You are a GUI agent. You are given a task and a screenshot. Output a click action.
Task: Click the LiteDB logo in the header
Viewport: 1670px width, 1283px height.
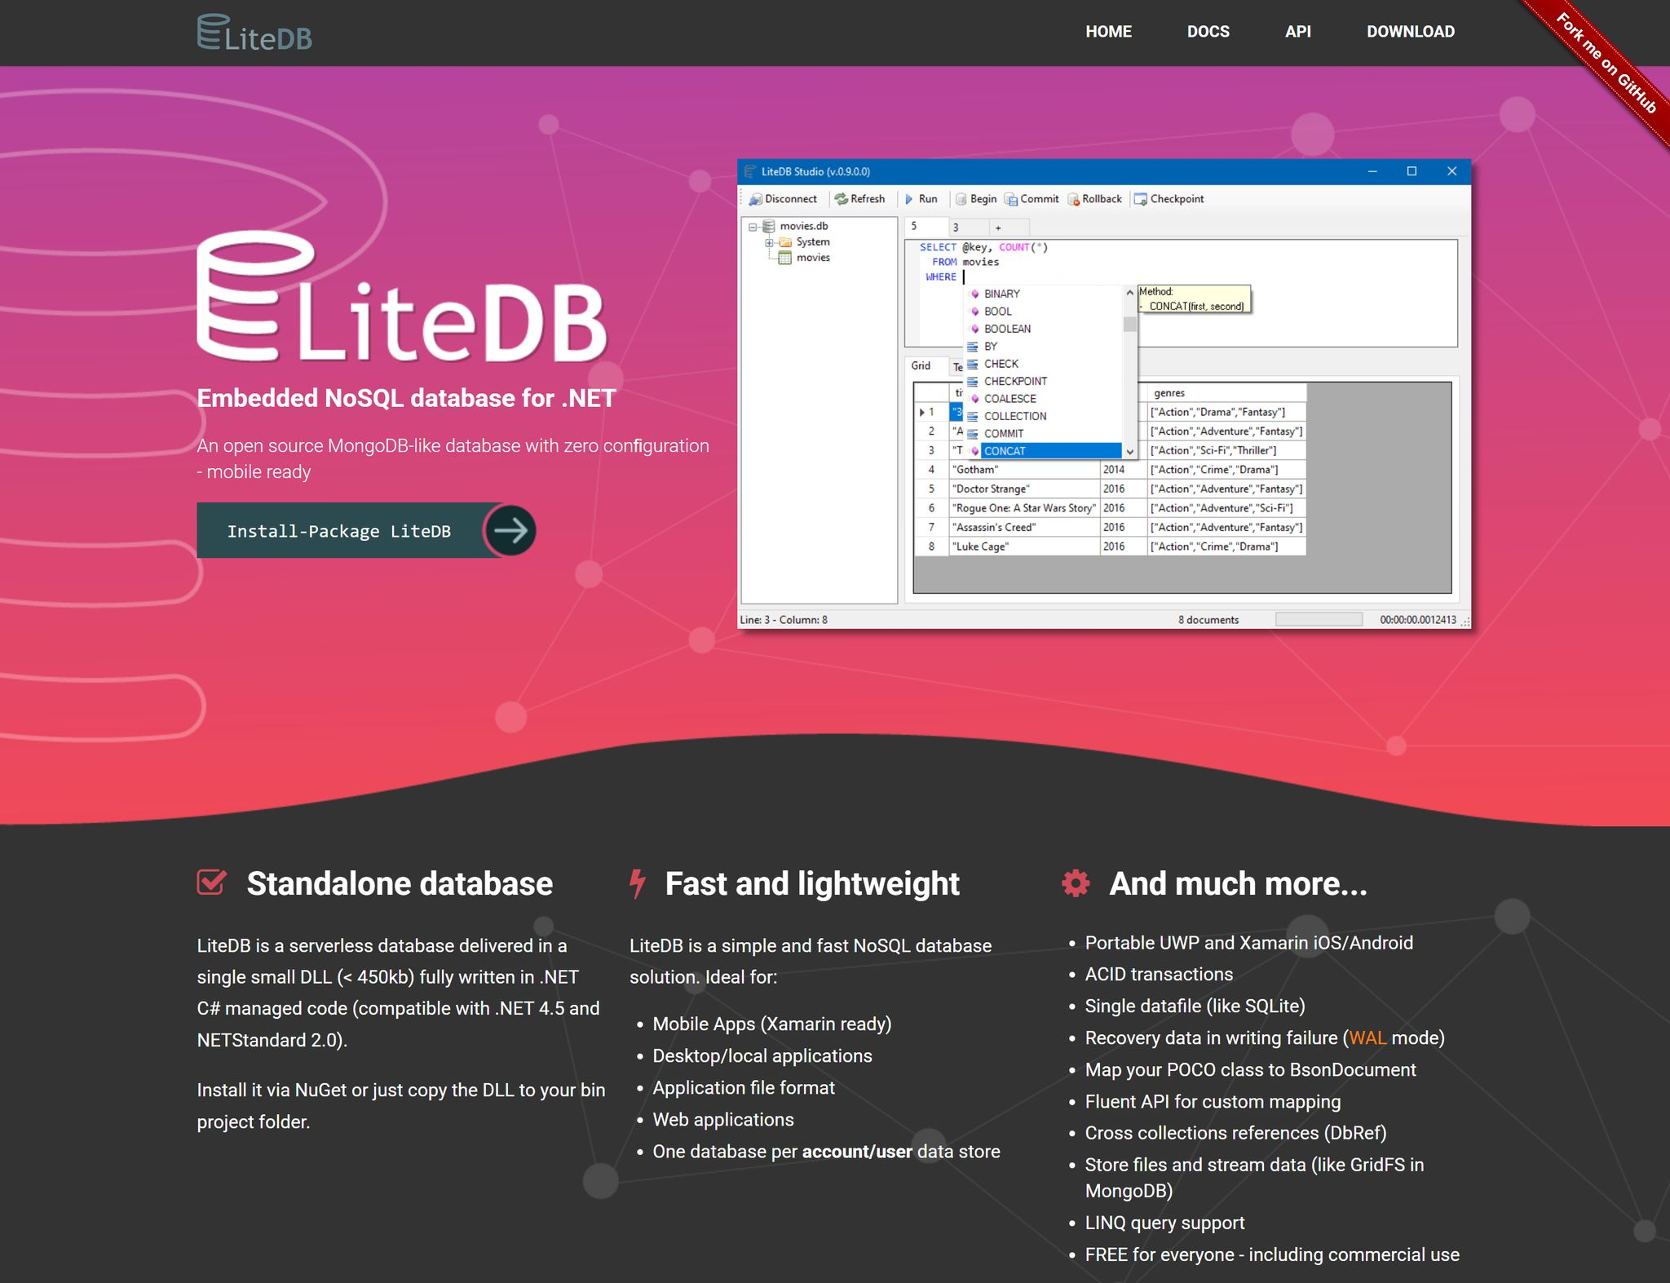pos(254,33)
